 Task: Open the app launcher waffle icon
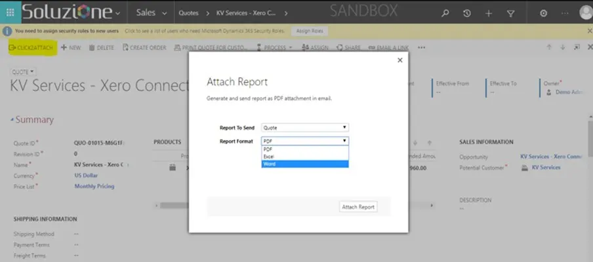click(x=10, y=12)
